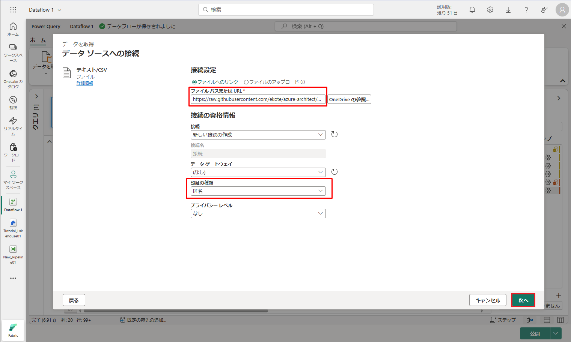Expand the Dataflow 1 title dropdown
The width and height of the screenshot is (571, 342).
pos(59,10)
